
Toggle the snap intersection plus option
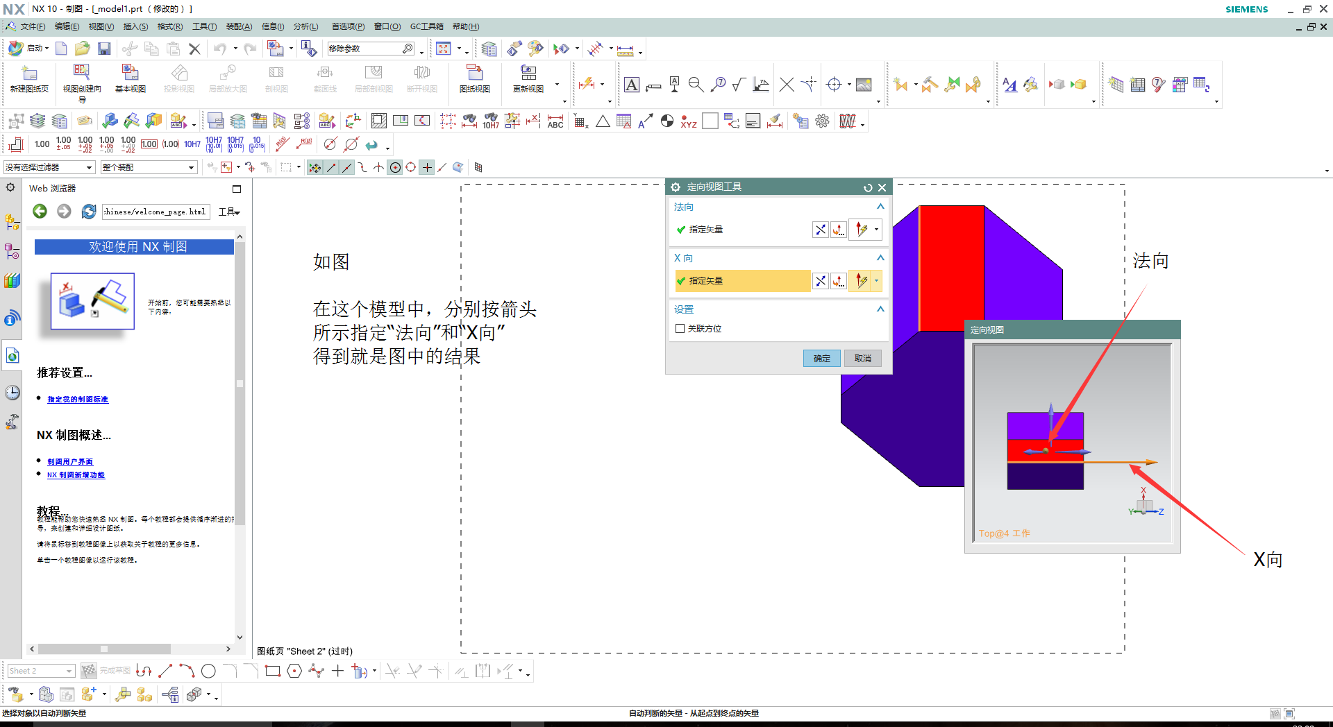click(x=427, y=167)
